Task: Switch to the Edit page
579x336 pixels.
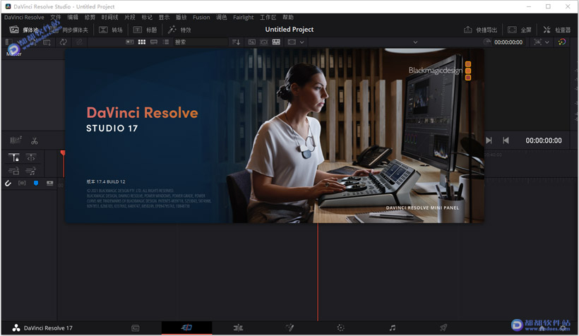Action: pyautogui.click(x=238, y=328)
